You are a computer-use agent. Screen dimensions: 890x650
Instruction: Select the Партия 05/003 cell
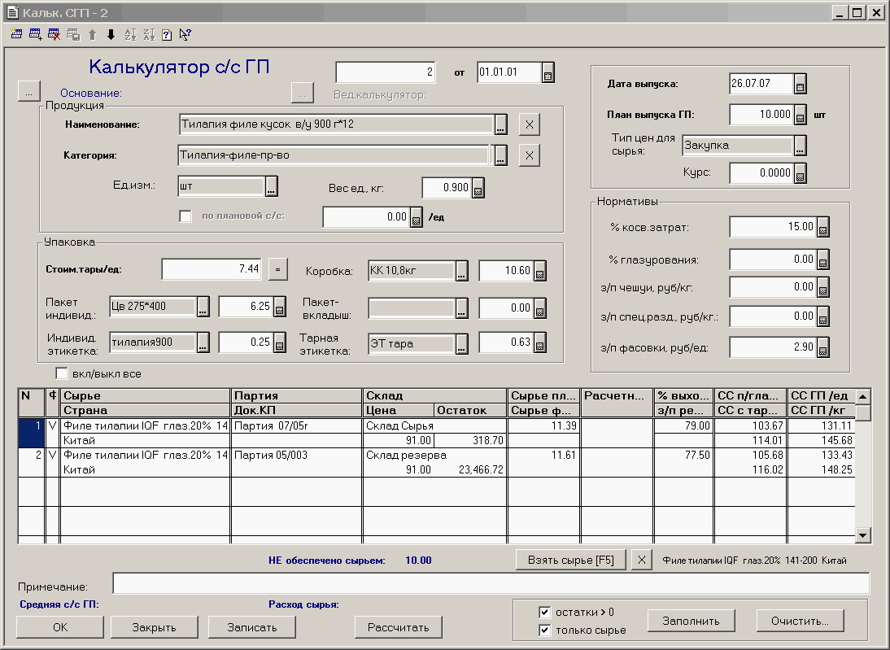tap(296, 456)
